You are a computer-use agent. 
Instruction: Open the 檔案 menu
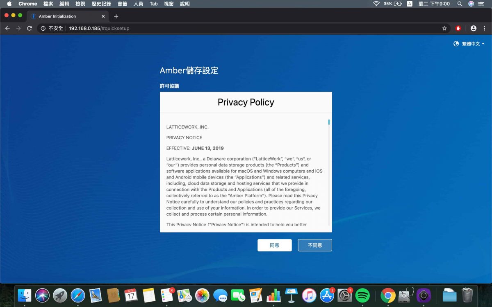click(x=48, y=4)
